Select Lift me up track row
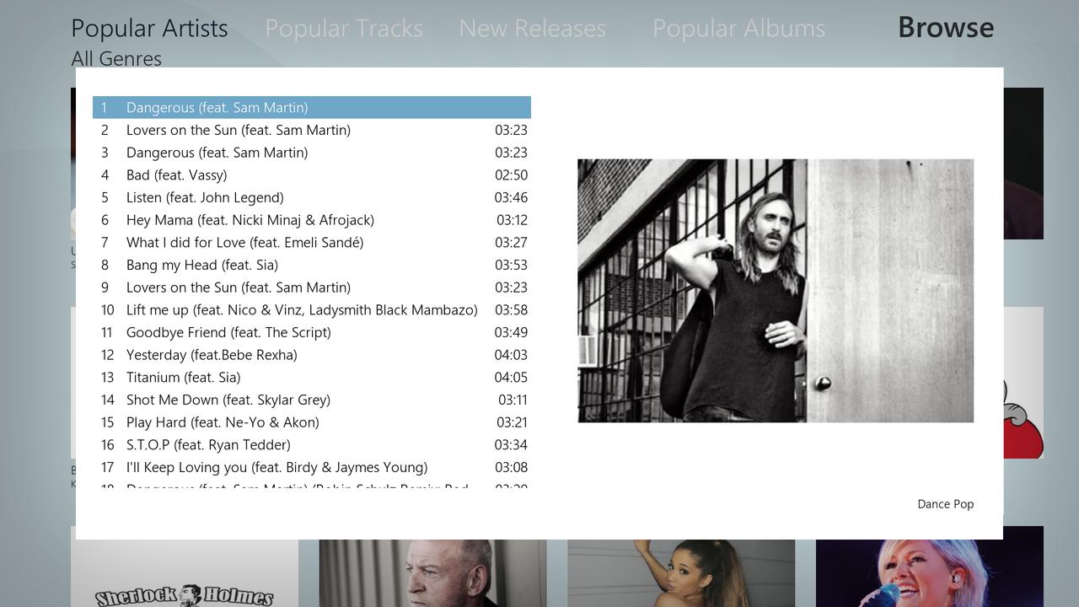The width and height of the screenshot is (1079, 607). pos(312,309)
